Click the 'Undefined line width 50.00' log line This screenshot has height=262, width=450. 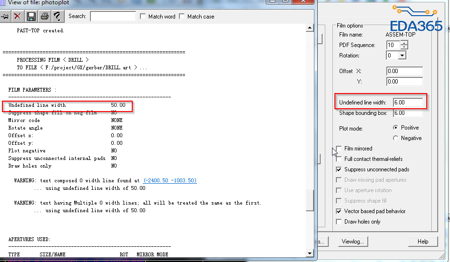coord(67,105)
